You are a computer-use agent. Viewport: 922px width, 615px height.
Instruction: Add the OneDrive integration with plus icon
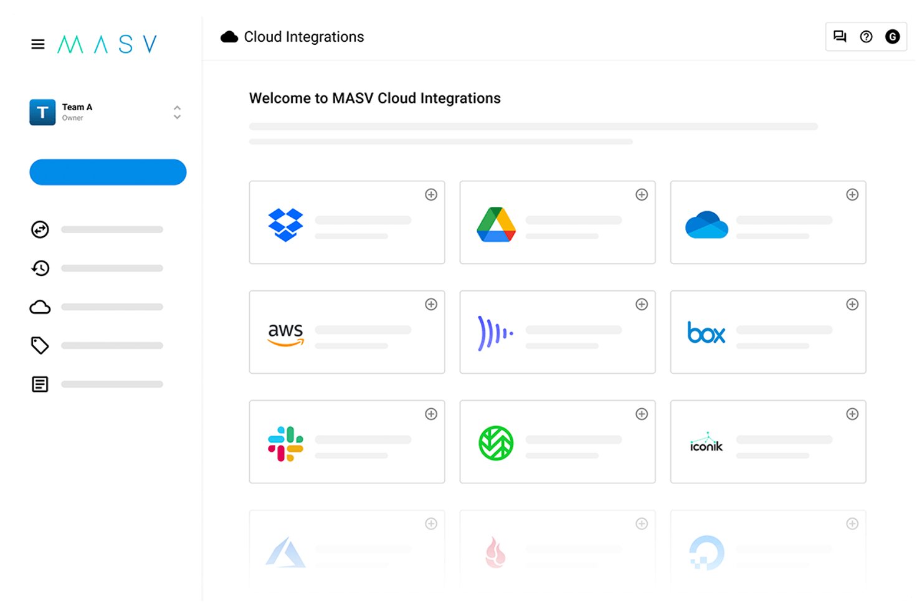coord(852,194)
